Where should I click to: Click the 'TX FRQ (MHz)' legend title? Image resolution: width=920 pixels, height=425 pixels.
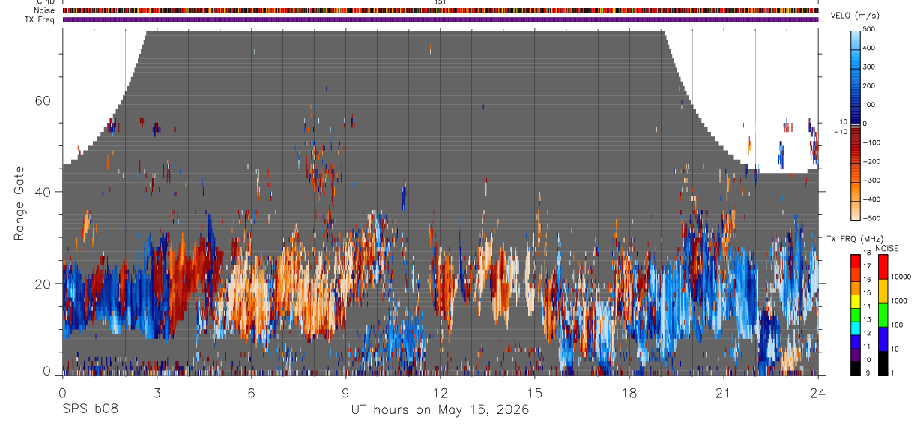(x=855, y=238)
